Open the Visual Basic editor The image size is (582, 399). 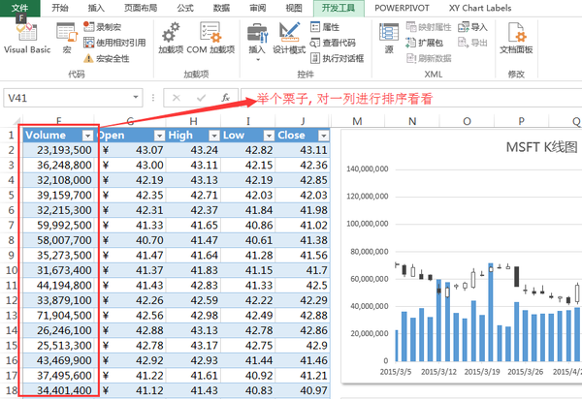click(27, 39)
